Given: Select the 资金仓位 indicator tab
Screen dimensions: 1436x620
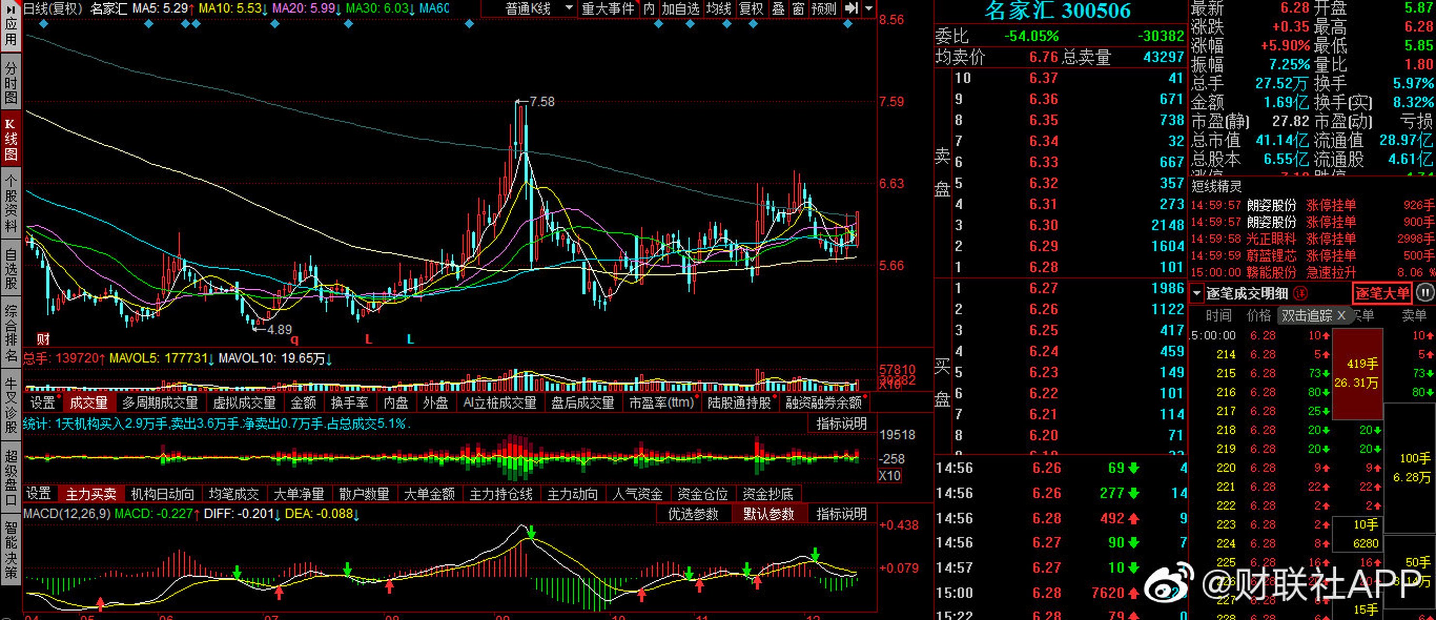Looking at the screenshot, I should 702,494.
